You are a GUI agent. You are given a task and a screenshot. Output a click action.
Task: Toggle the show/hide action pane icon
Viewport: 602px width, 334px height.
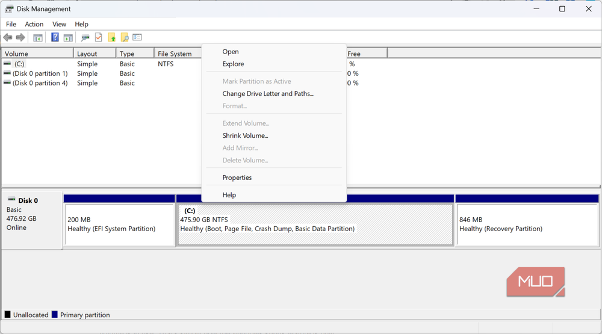coord(68,38)
